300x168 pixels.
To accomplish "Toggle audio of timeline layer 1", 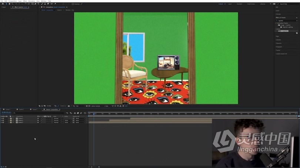I will [x=3, y=119].
